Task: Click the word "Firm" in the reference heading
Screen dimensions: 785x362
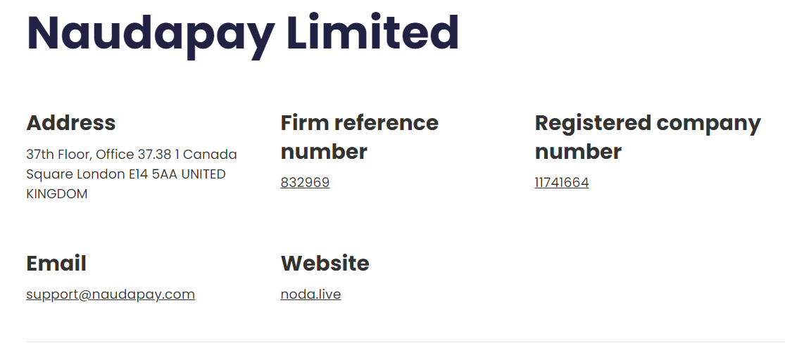Action: click(304, 123)
